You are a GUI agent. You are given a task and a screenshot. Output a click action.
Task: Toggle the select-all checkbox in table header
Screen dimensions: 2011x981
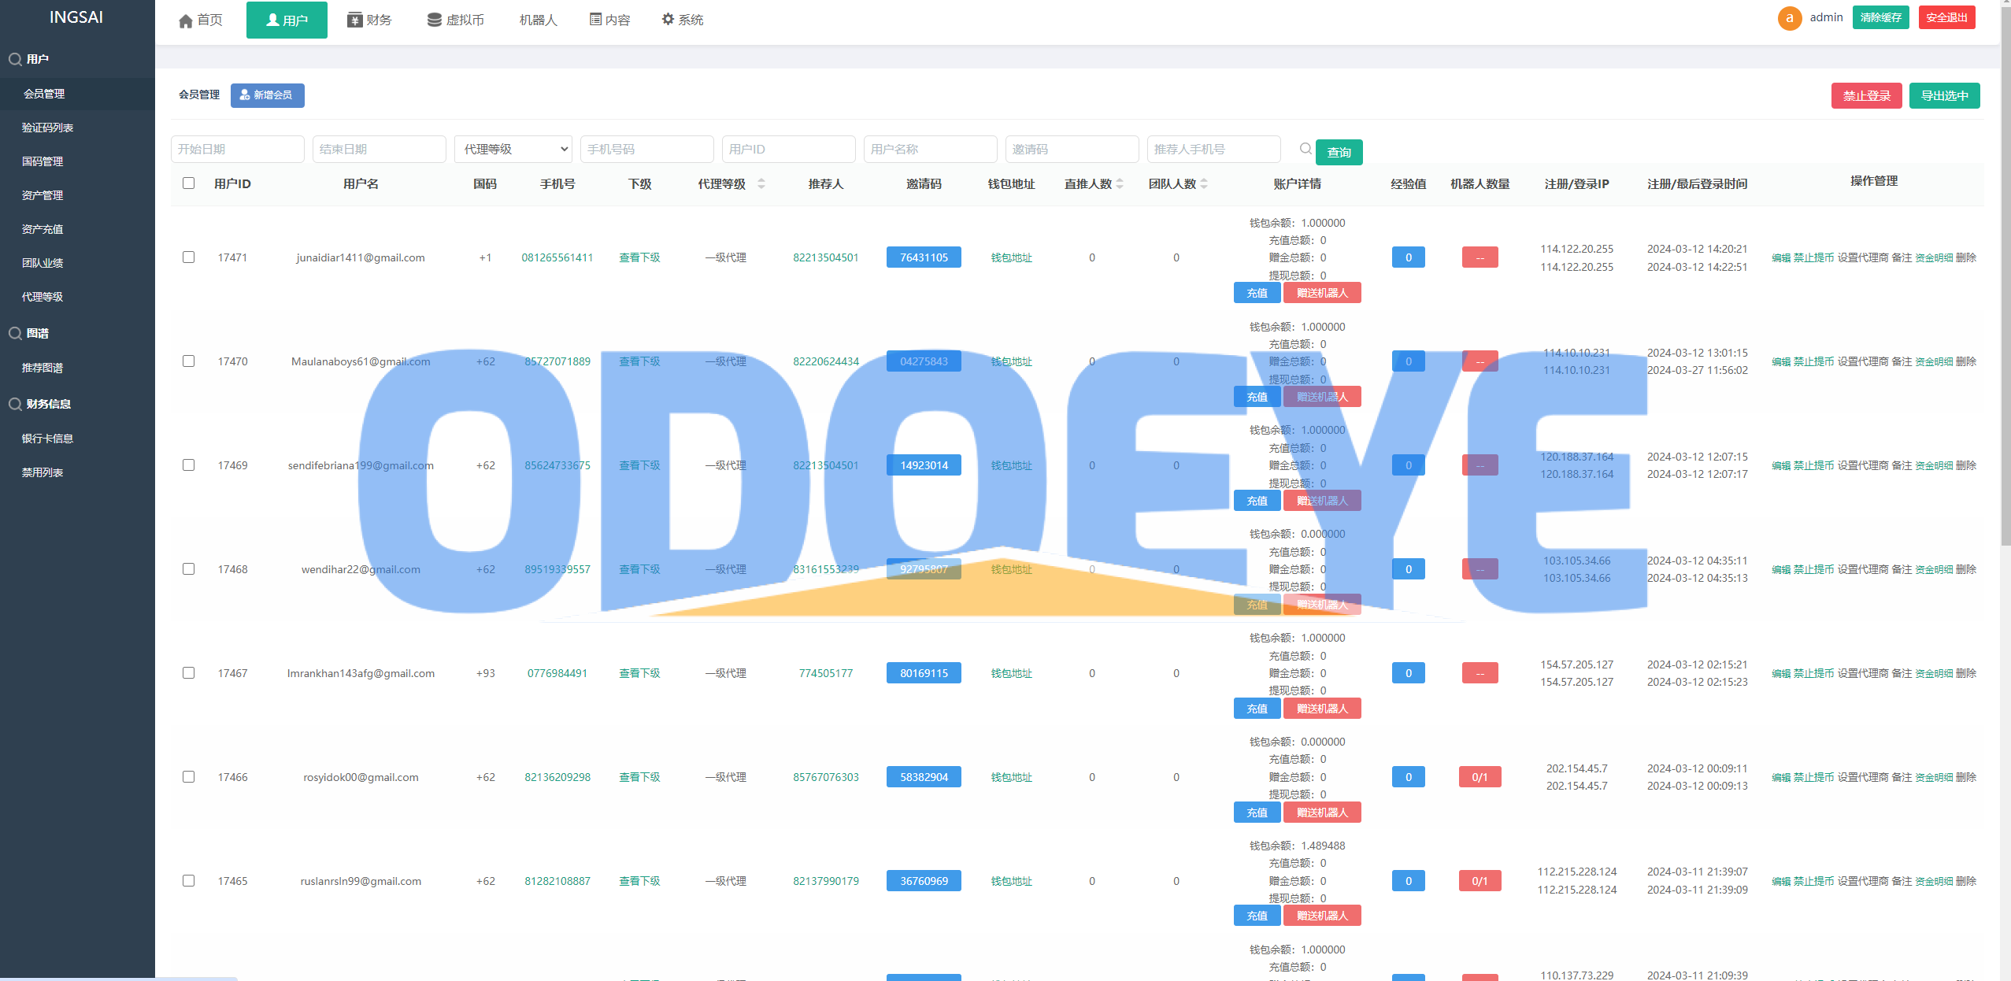coord(188,183)
